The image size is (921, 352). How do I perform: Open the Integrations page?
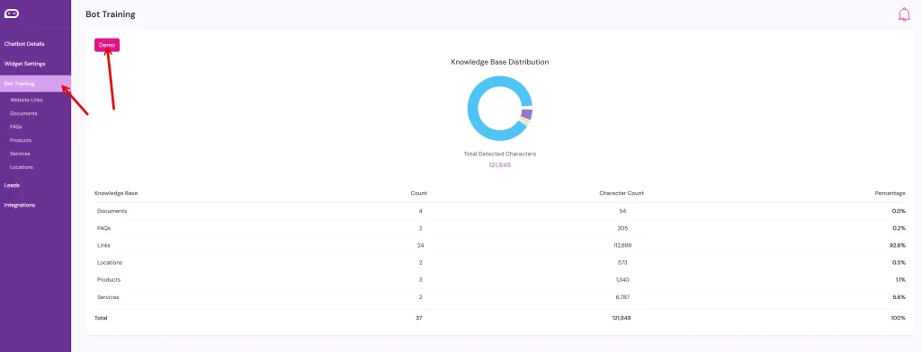(x=20, y=206)
